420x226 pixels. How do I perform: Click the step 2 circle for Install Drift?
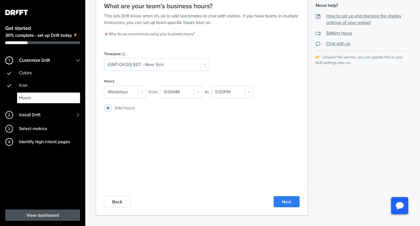[x=9, y=115]
